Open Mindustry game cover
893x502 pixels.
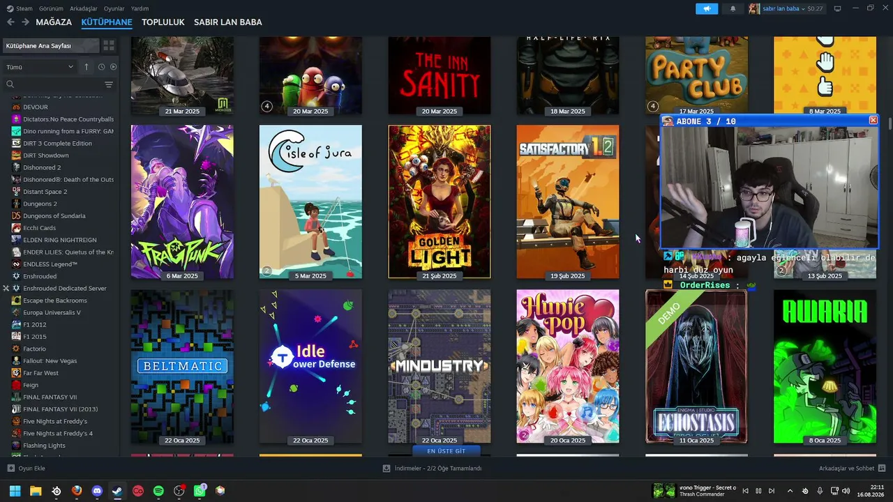pyautogui.click(x=440, y=366)
